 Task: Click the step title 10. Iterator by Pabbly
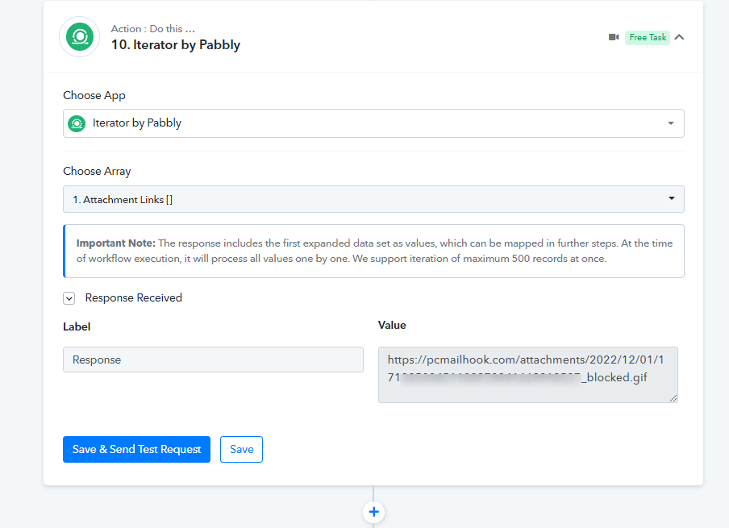pos(176,45)
